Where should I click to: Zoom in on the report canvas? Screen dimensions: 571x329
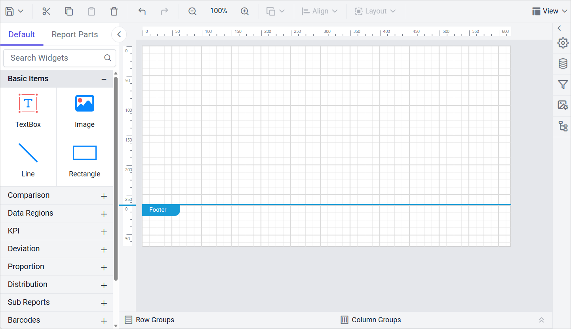coord(245,11)
